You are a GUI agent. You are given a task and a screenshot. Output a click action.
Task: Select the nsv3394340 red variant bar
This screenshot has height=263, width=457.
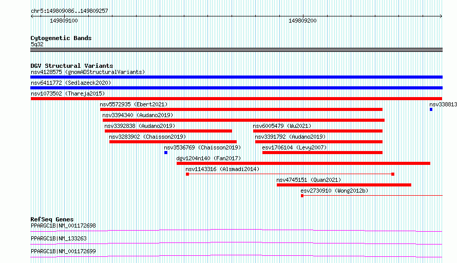(x=244, y=120)
